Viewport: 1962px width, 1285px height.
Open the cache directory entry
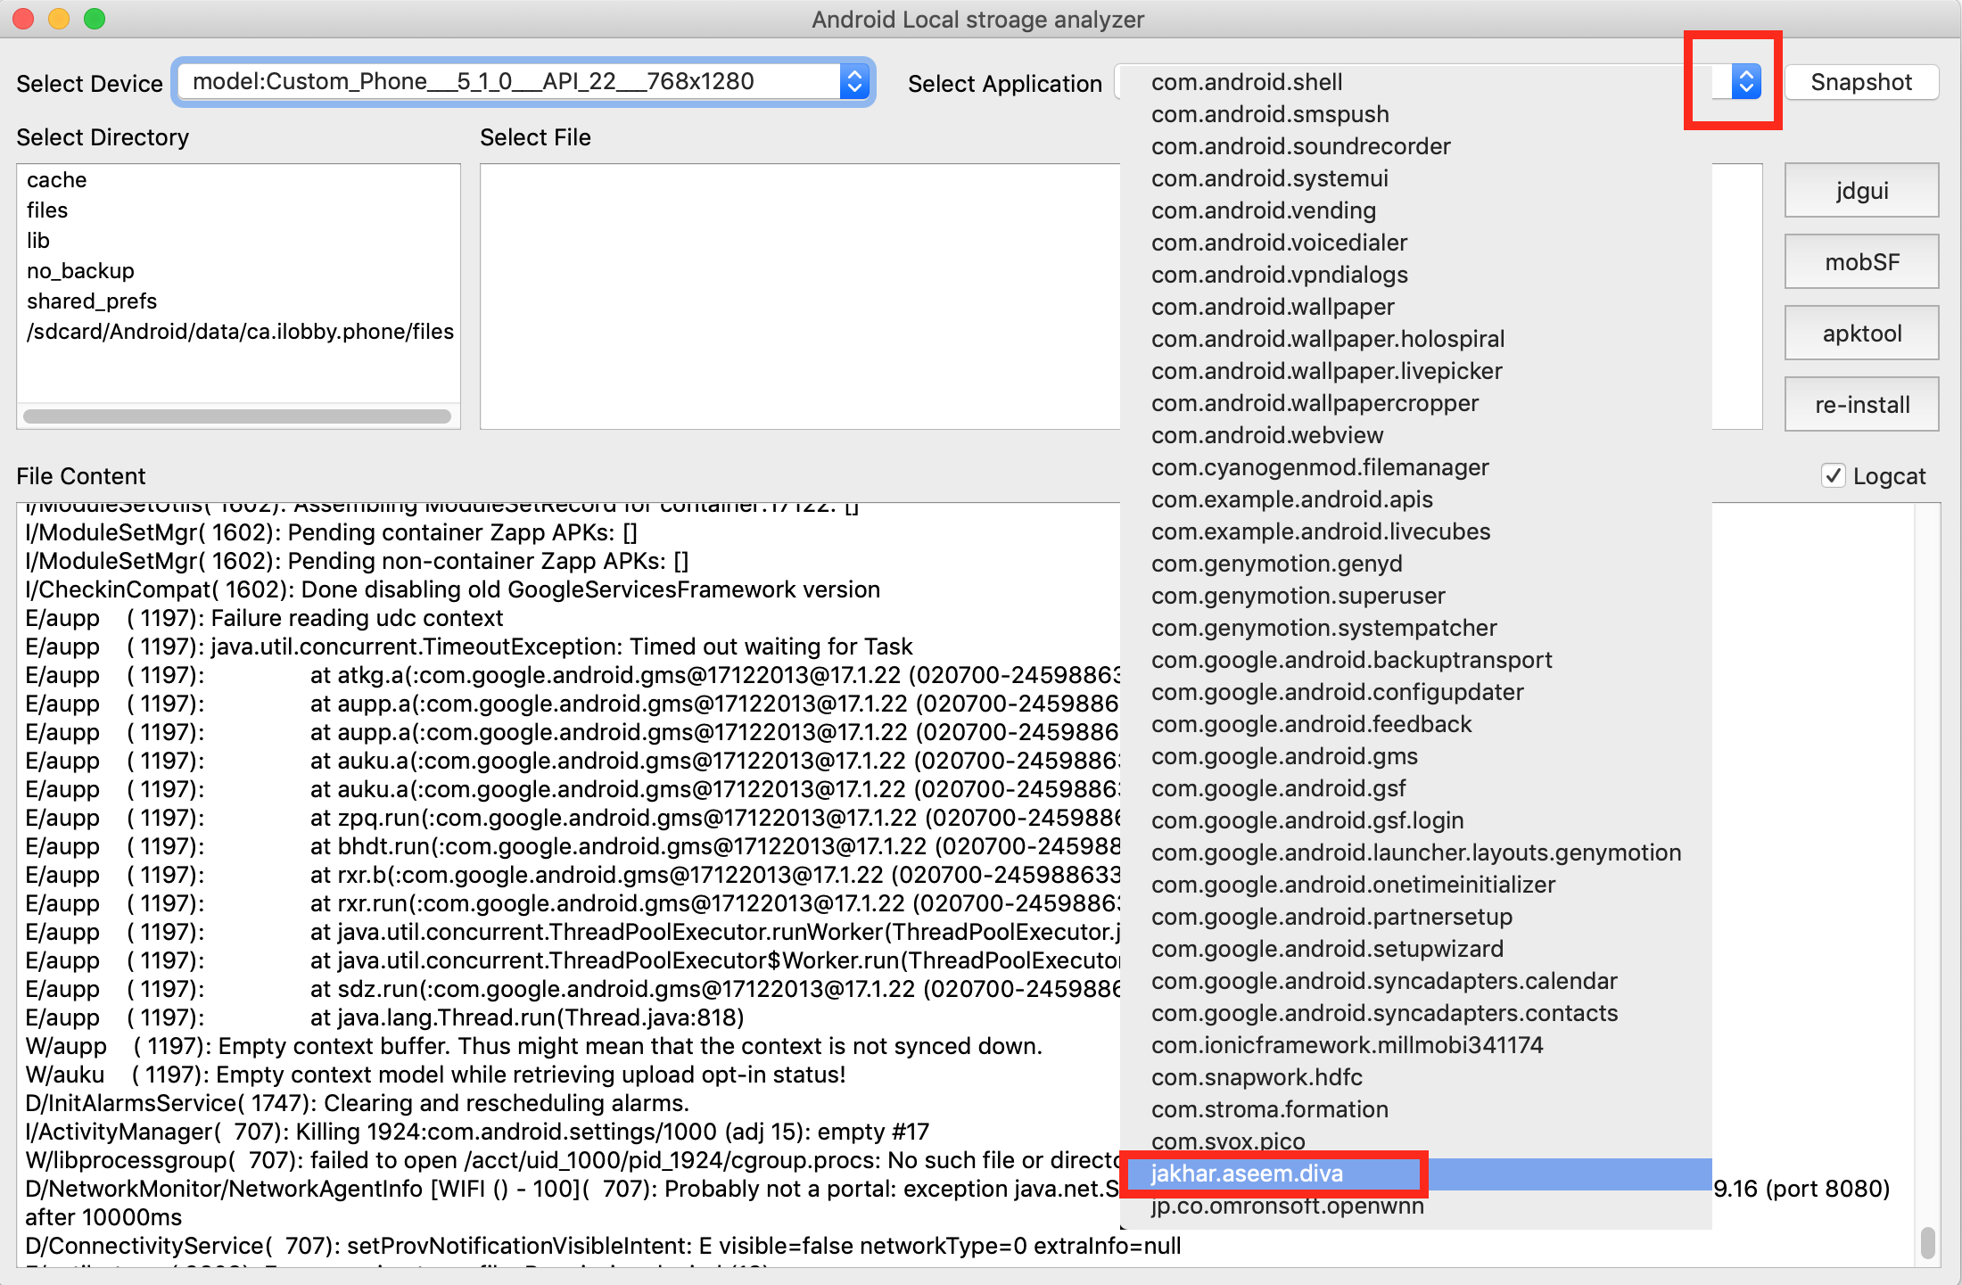pos(57,180)
